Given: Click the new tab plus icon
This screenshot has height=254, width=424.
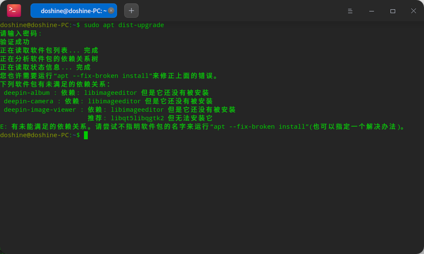Looking at the screenshot, I should point(131,10).
